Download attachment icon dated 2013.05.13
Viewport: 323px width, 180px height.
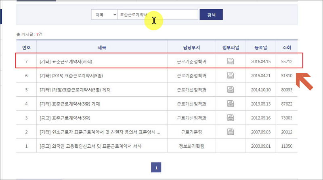[x=231, y=103]
